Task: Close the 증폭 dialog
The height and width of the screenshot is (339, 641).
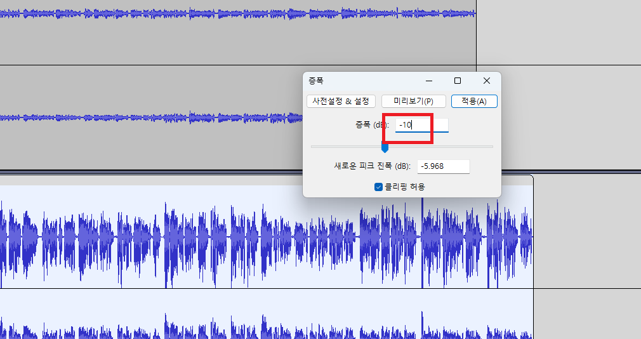Action: click(x=487, y=81)
